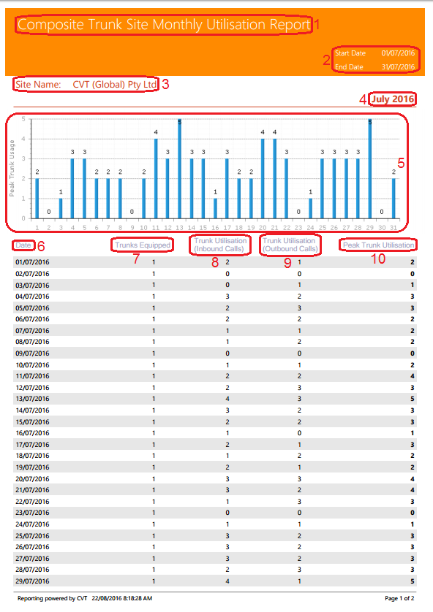
Task: Click trunks equipped value in 20/07/2016 row
Action: (x=154, y=479)
